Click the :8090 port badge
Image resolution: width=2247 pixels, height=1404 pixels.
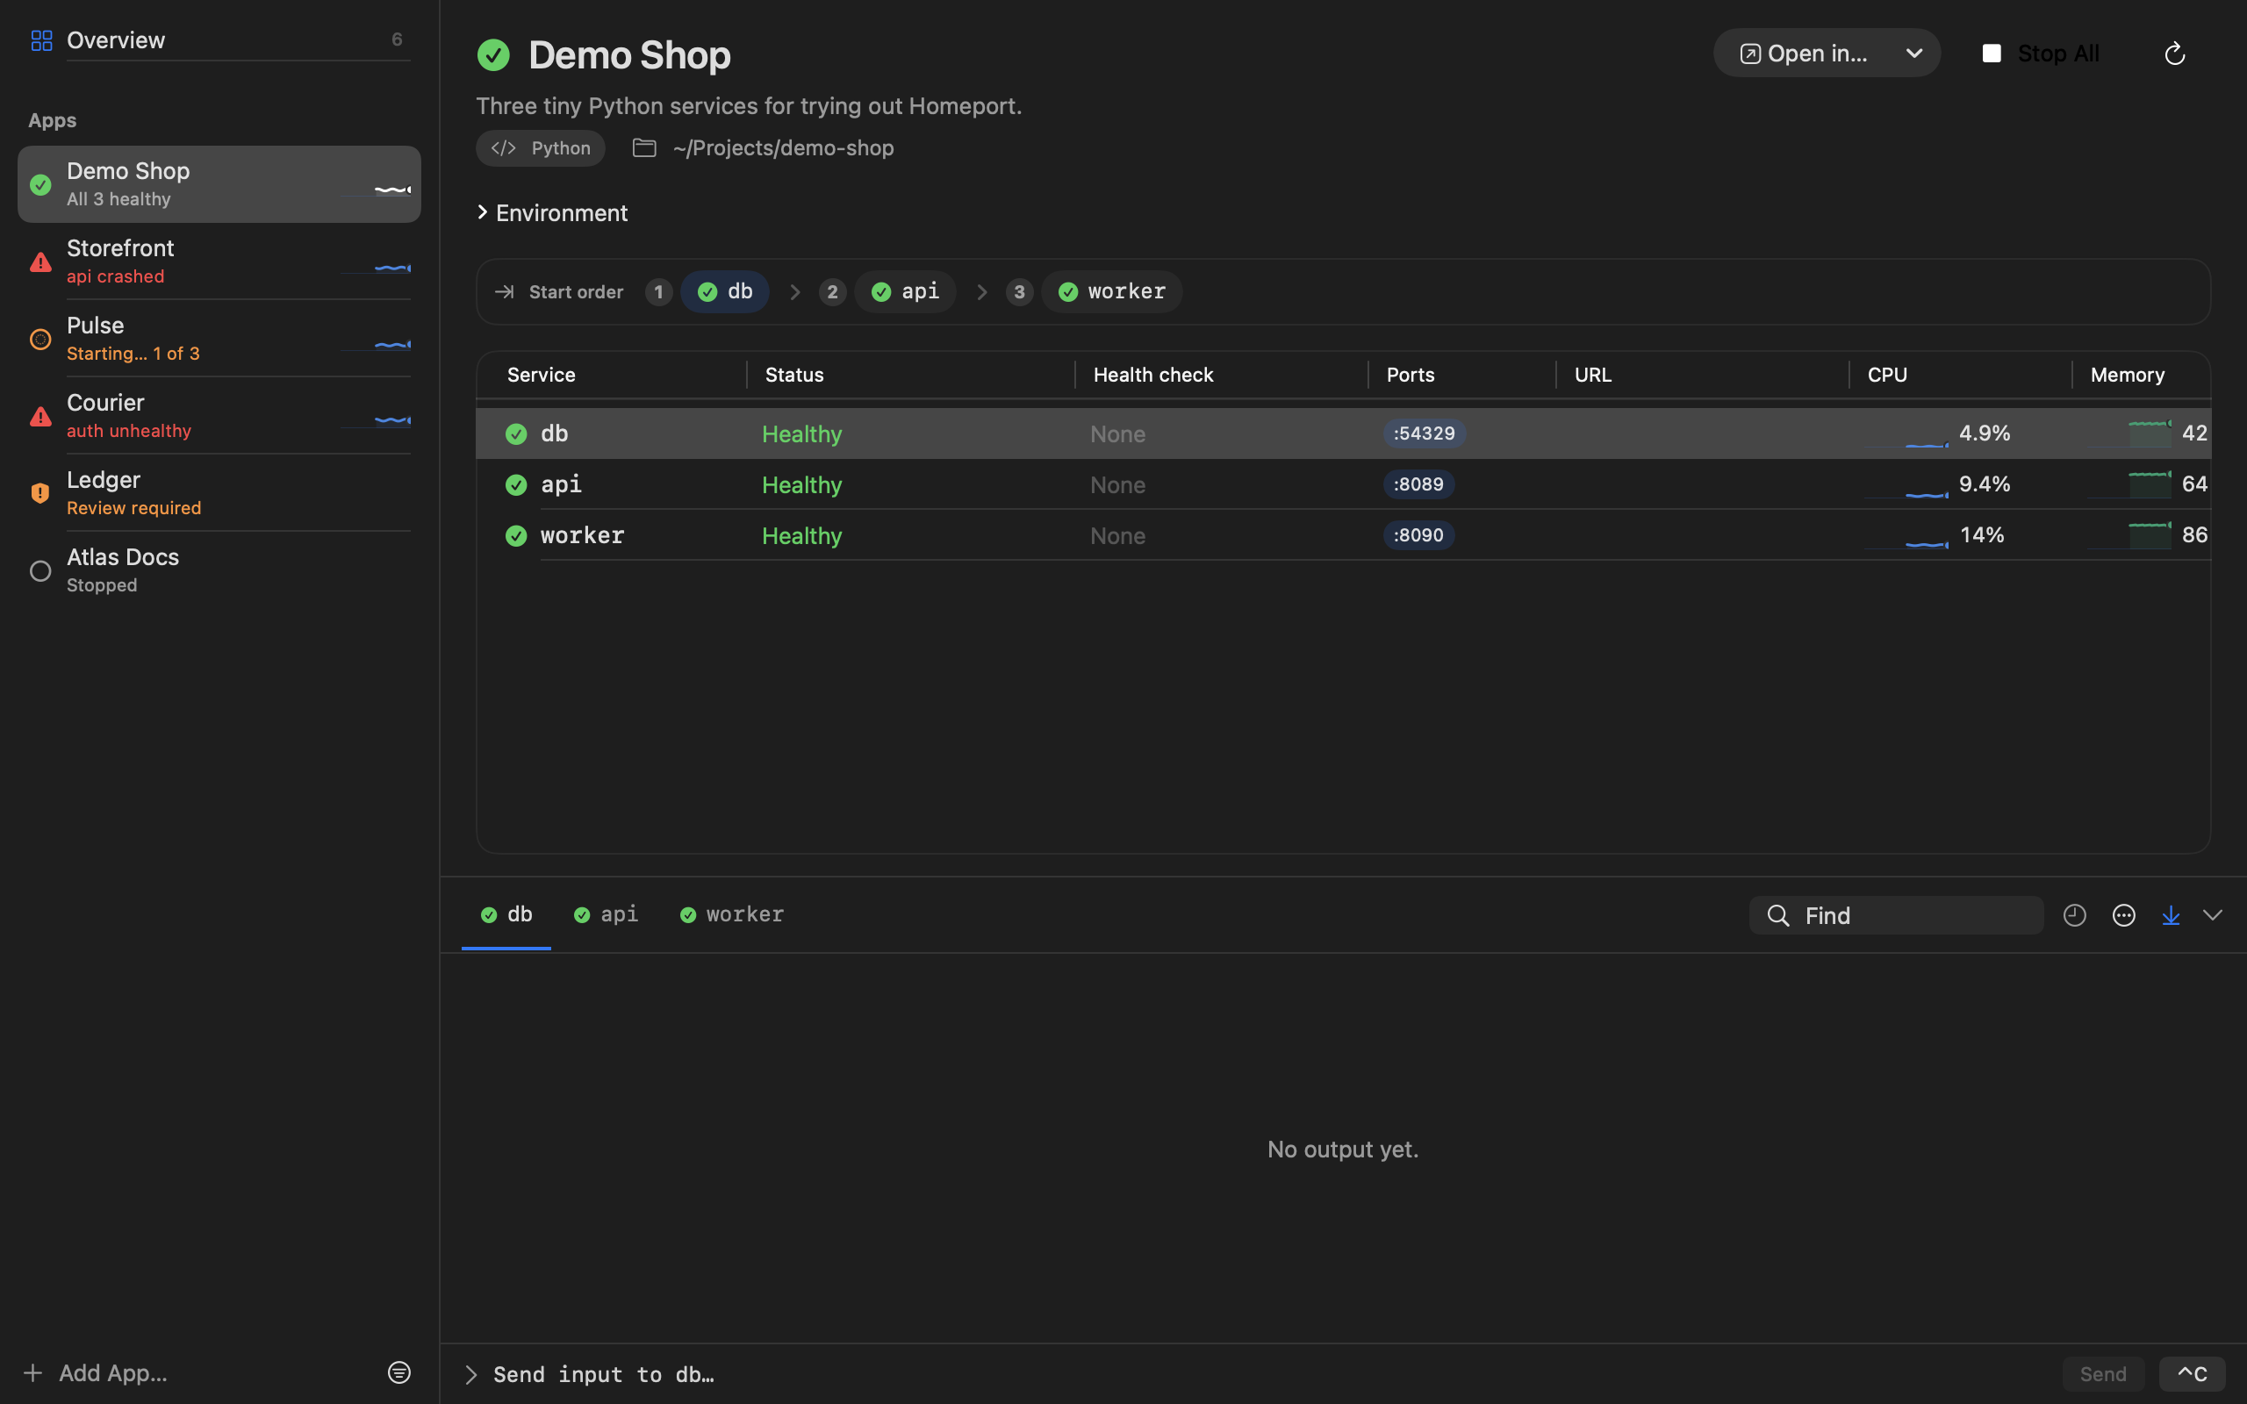(x=1418, y=536)
